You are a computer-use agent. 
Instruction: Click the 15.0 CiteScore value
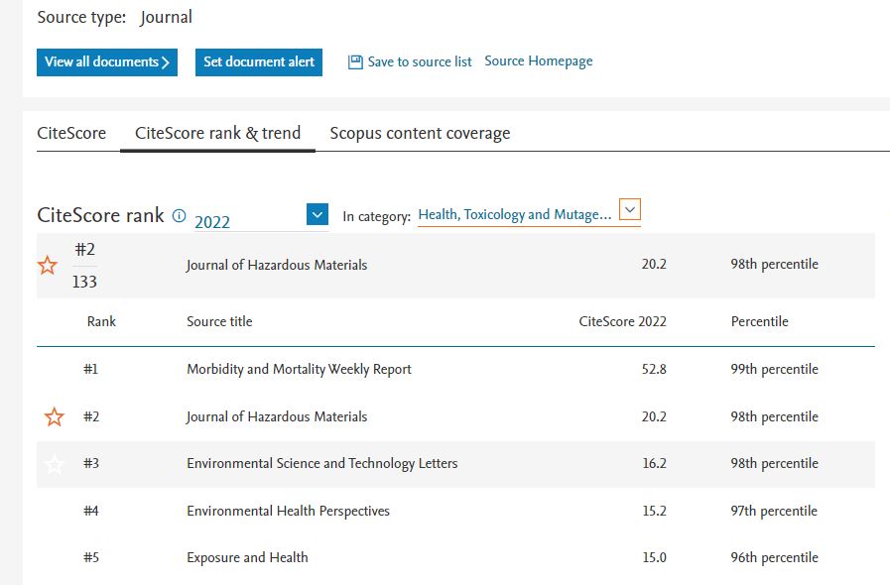[654, 558]
